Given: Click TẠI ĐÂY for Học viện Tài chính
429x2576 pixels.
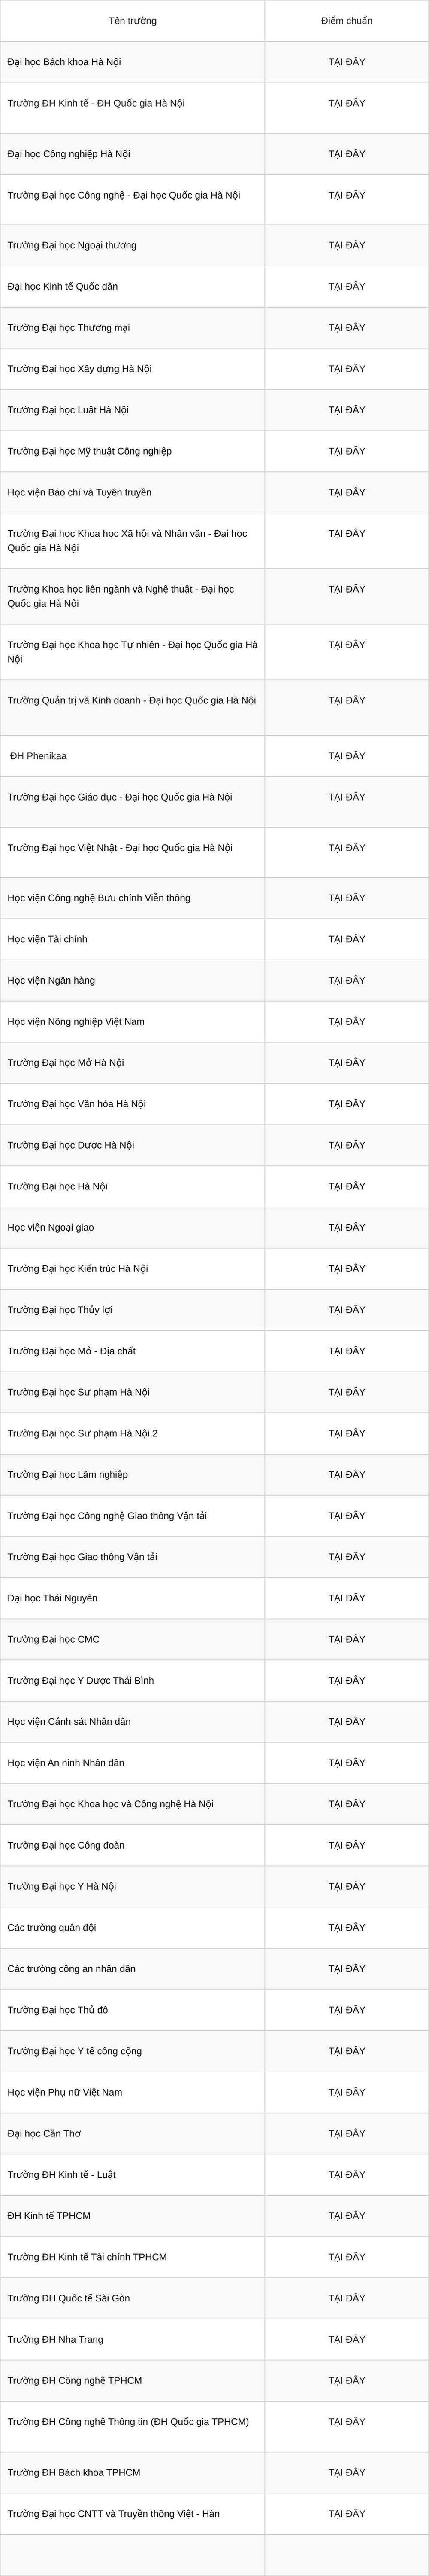Looking at the screenshot, I should (346, 939).
